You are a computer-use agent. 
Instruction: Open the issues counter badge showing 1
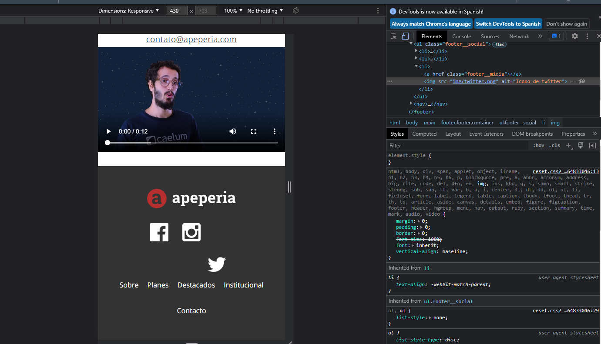pyautogui.click(x=556, y=37)
